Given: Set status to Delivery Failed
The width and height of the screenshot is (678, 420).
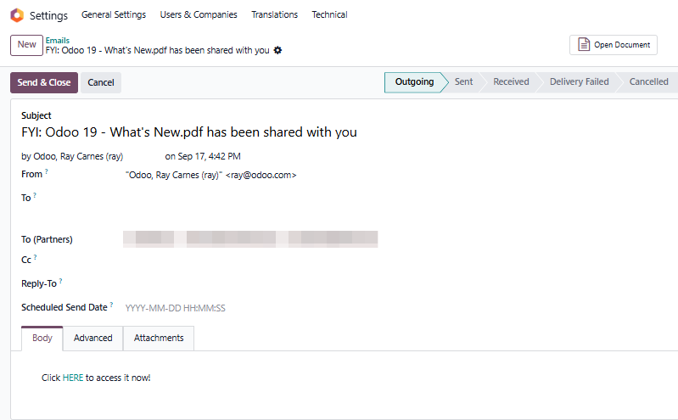Looking at the screenshot, I should pos(579,82).
